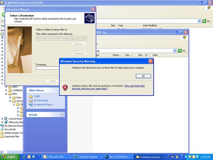Viewport: 213px width, 160px height.
Task: Select ZENworks Adaptive Agent tree item
Action: pyautogui.click(x=16, y=122)
